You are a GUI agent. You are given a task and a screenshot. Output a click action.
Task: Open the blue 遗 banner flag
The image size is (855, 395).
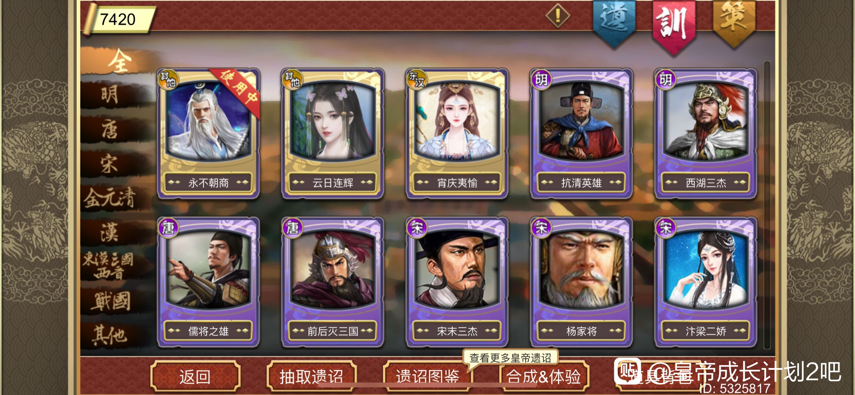point(614,22)
